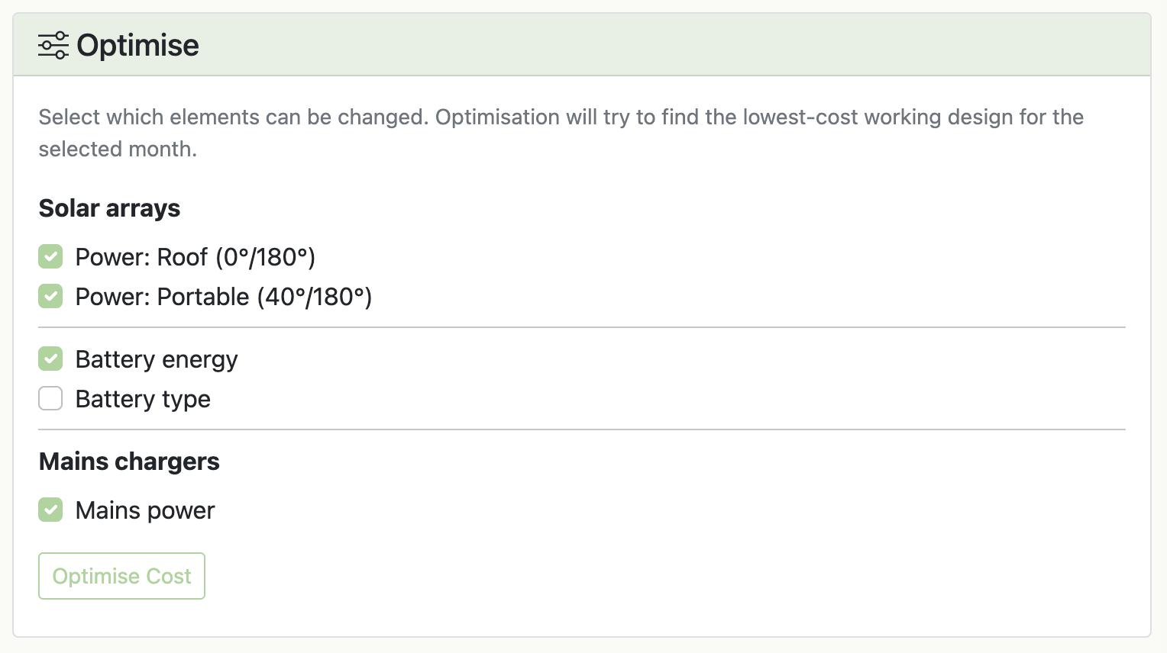
Task: Click the green checkmark beside Battery energy
Action: tap(50, 359)
